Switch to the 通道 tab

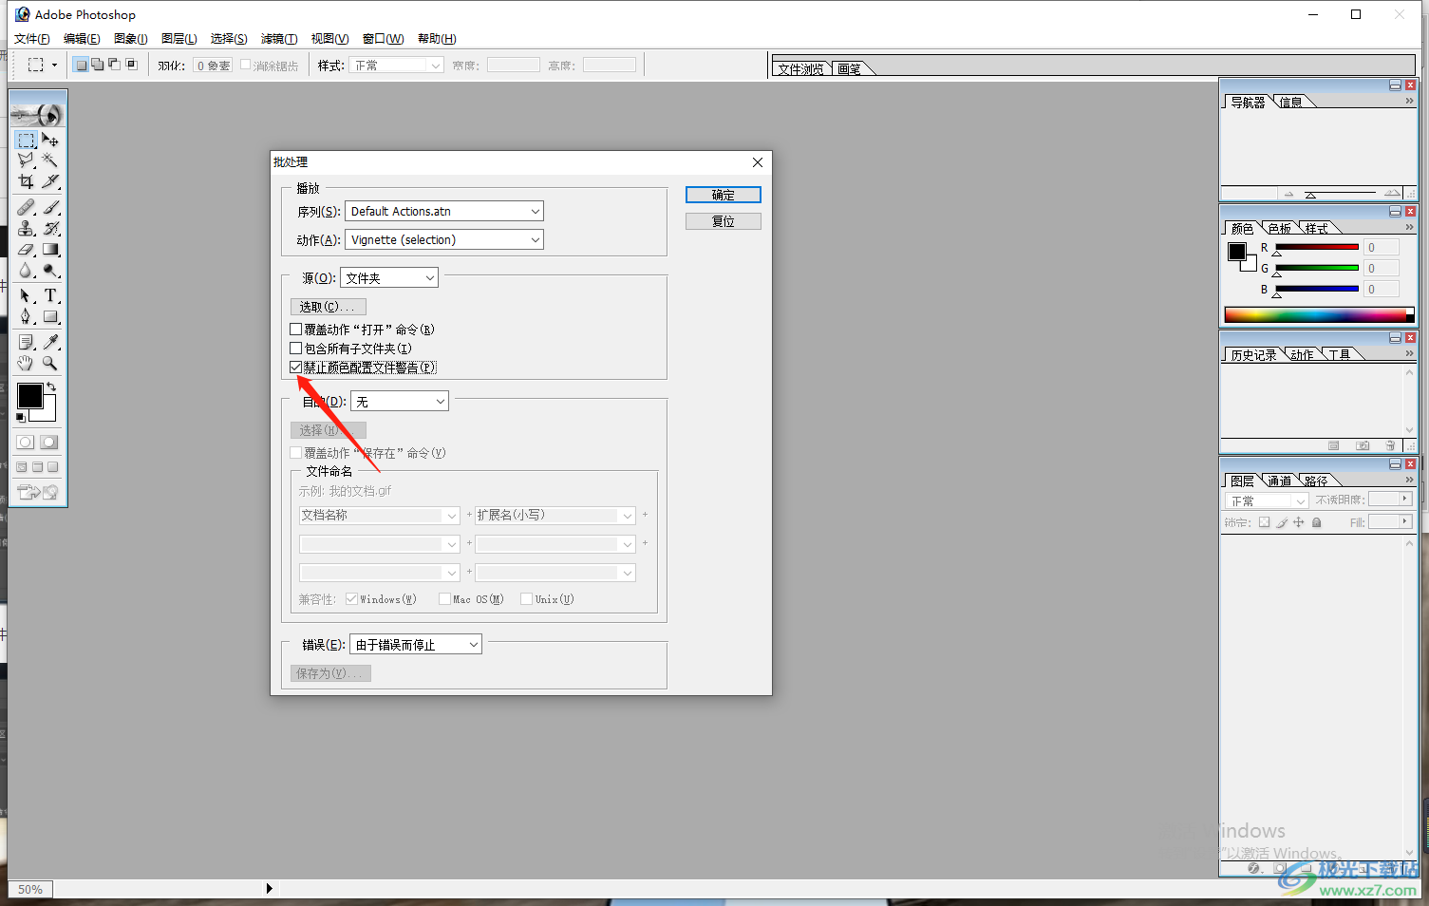pyautogui.click(x=1280, y=481)
